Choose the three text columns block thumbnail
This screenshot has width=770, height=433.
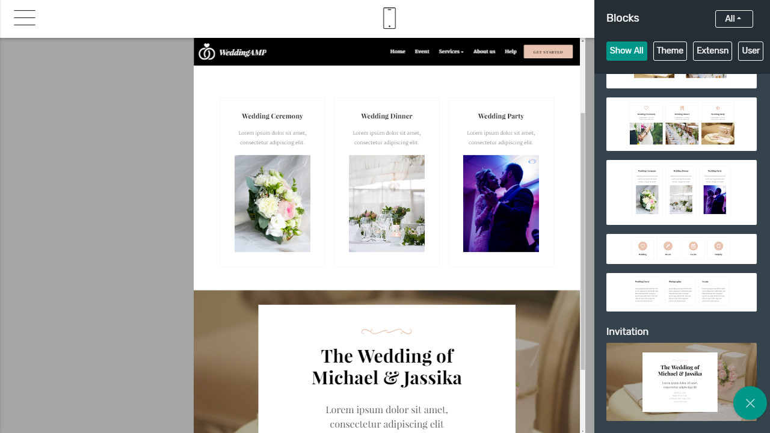click(x=681, y=292)
